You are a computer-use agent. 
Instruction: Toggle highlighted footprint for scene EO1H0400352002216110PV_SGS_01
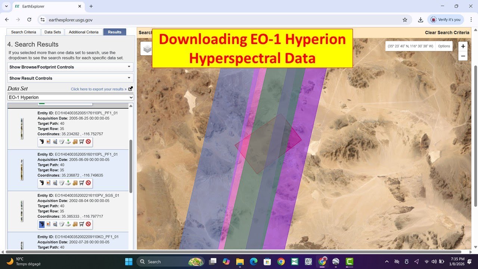click(x=41, y=224)
